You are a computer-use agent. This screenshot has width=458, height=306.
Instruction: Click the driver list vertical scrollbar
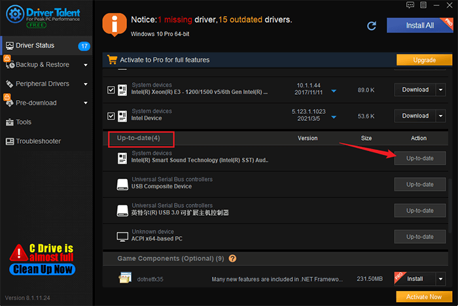click(450, 205)
